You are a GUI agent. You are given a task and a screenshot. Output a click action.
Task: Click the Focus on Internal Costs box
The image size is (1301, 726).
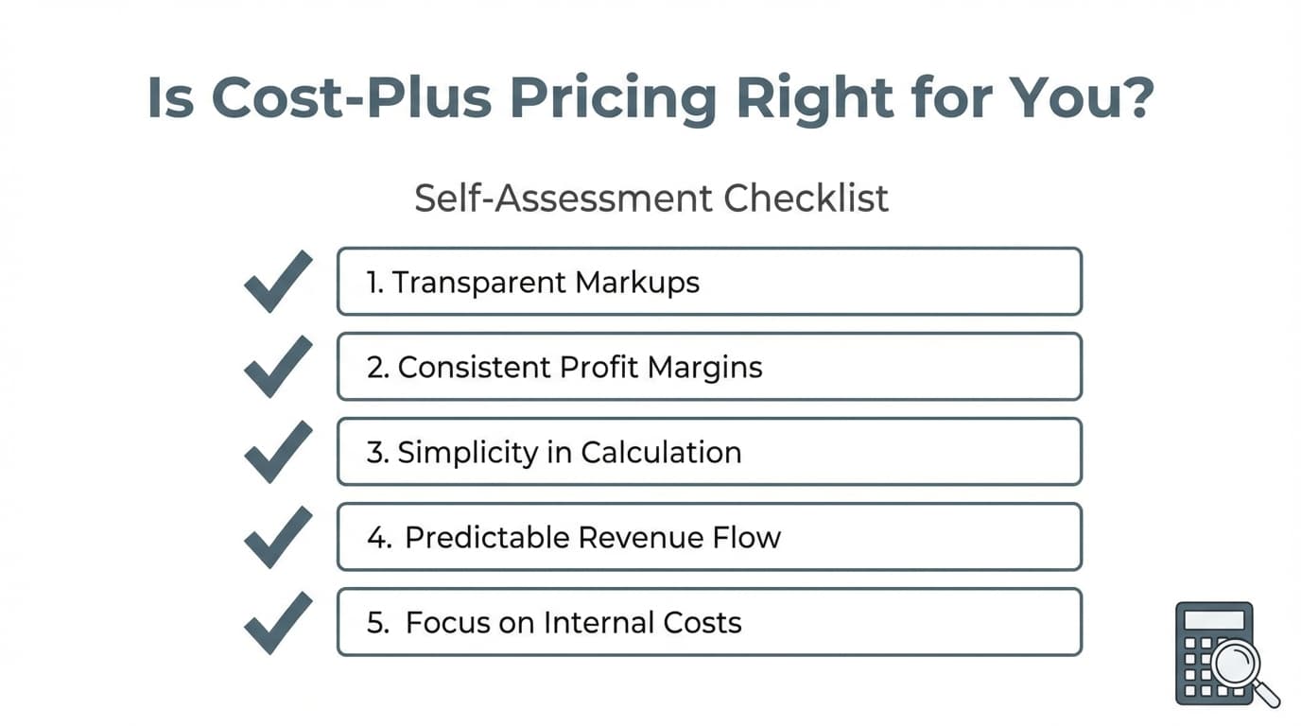point(709,622)
